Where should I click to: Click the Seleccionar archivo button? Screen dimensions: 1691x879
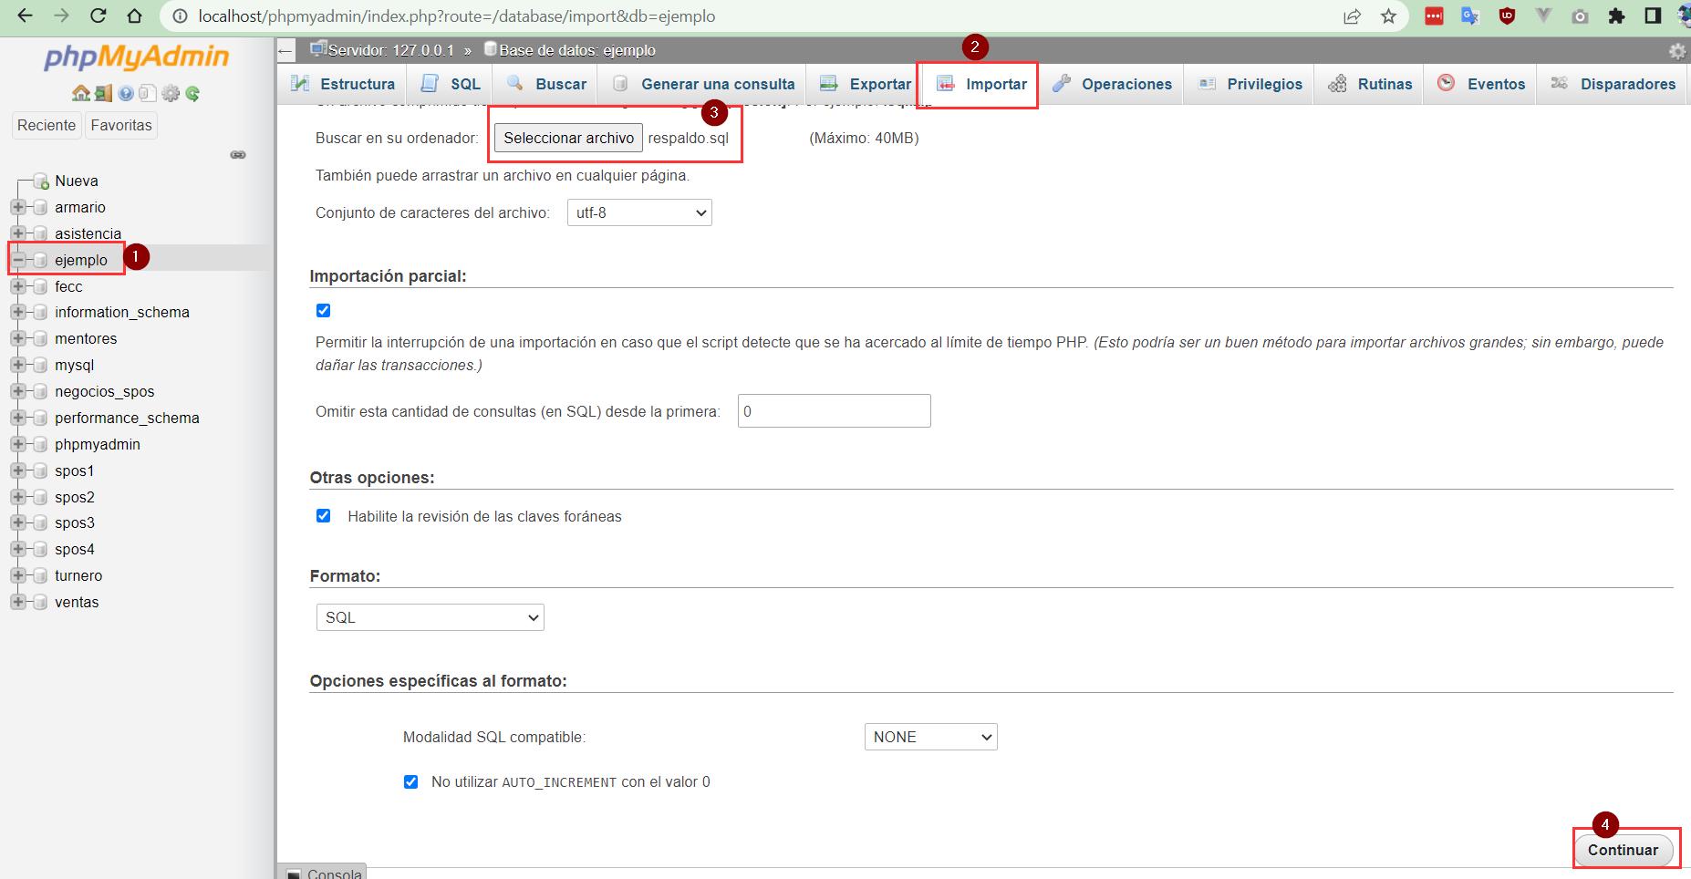[x=568, y=138]
